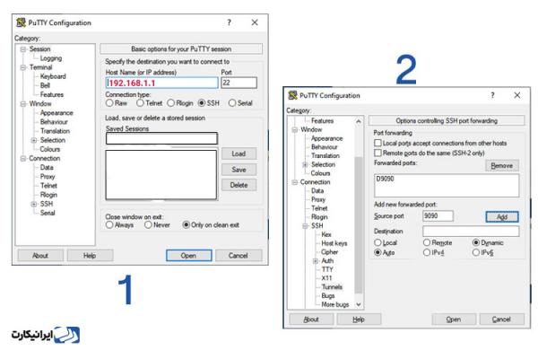Open Logging category in window 1

coord(51,58)
